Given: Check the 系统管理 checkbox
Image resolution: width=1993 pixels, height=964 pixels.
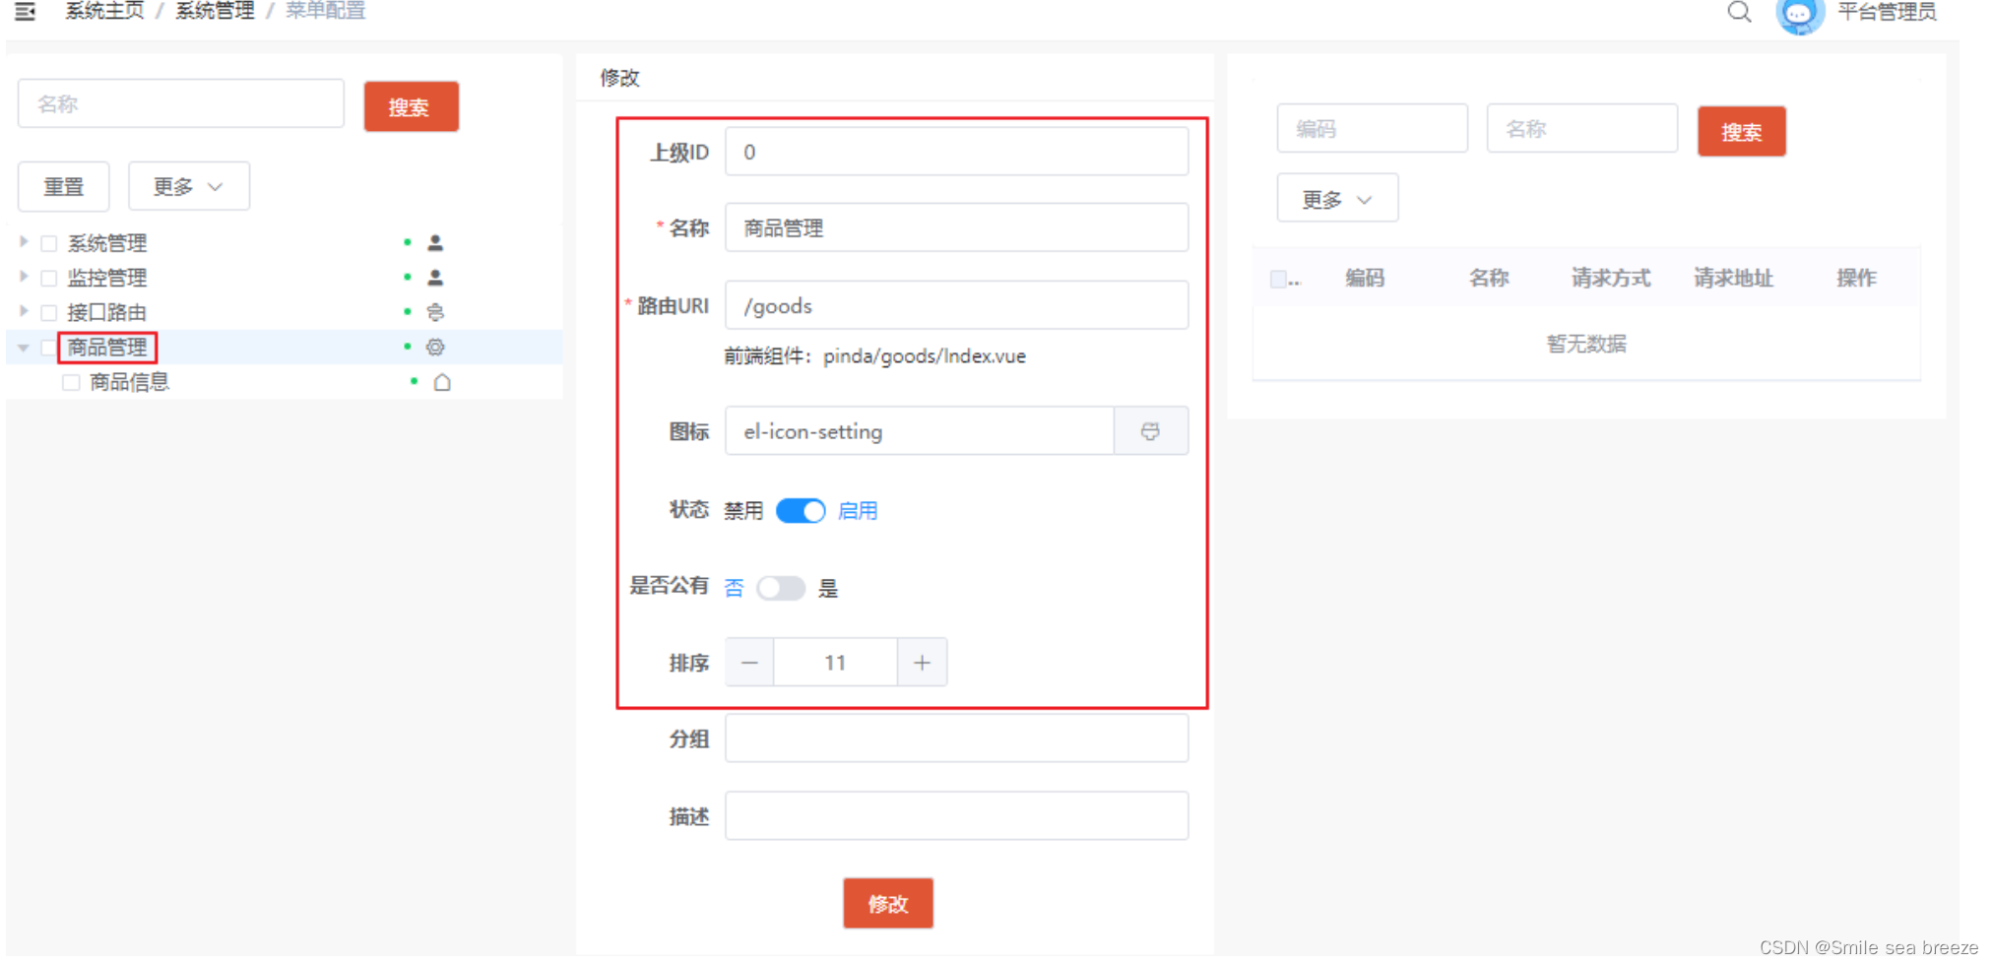Looking at the screenshot, I should click(x=48, y=243).
